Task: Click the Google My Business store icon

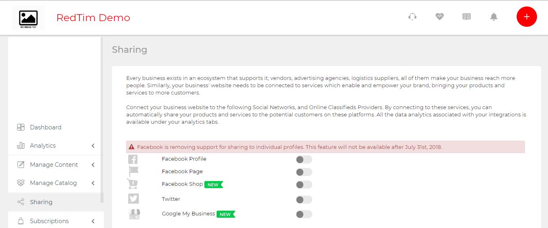Action: point(134,214)
